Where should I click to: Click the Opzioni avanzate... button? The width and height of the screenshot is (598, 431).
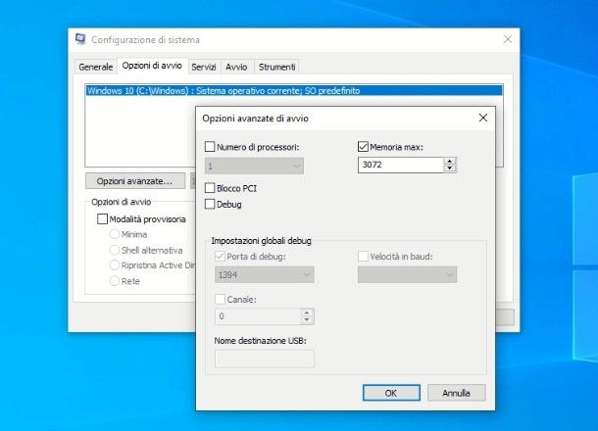point(135,181)
